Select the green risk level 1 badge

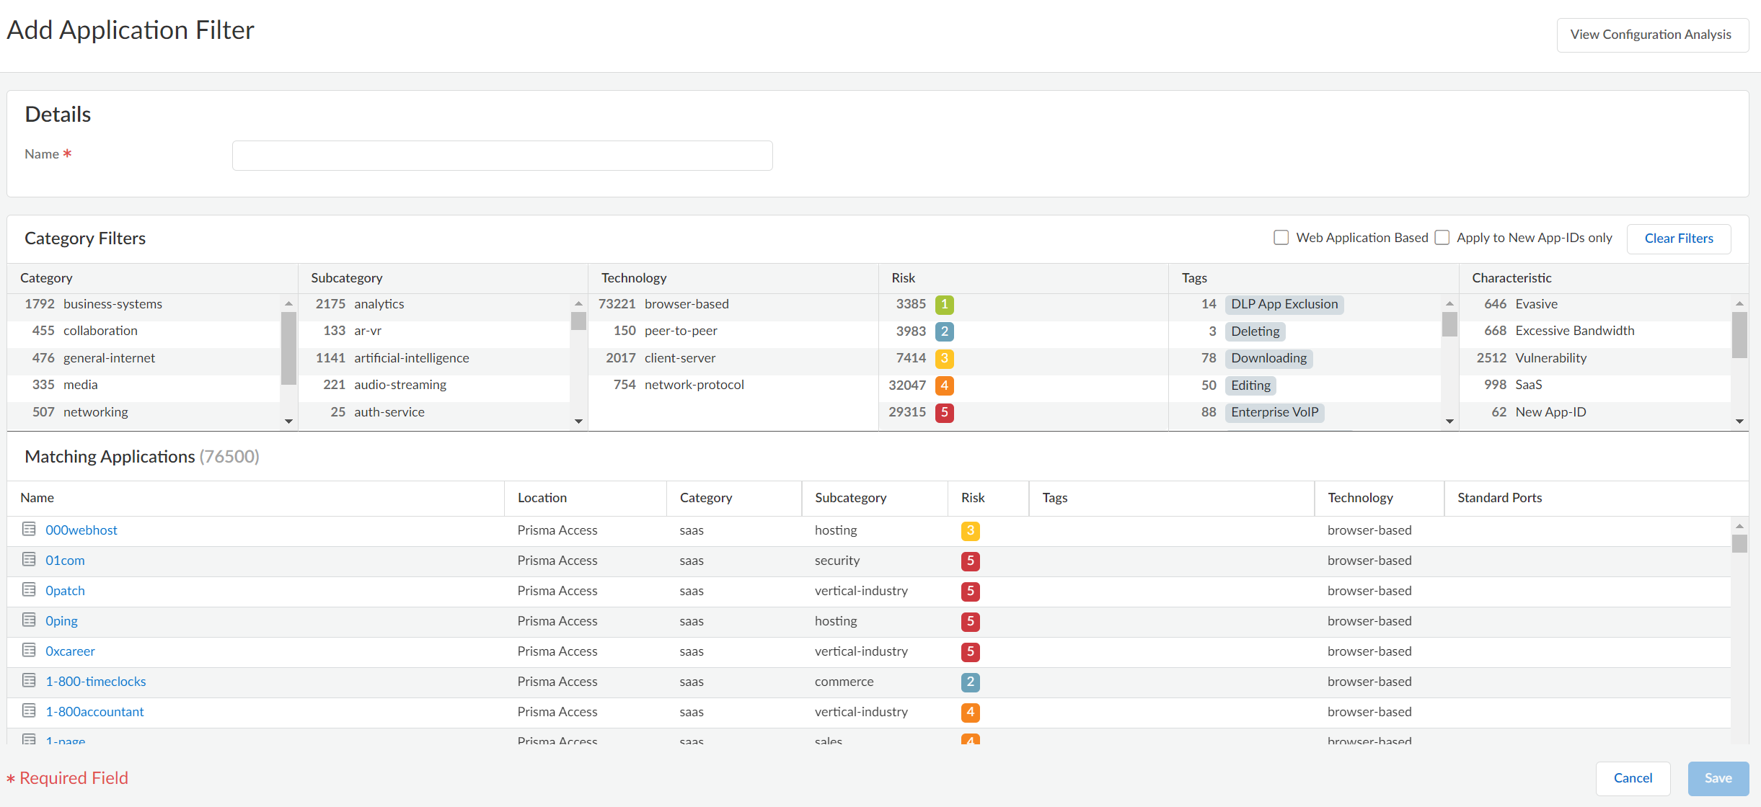944,305
